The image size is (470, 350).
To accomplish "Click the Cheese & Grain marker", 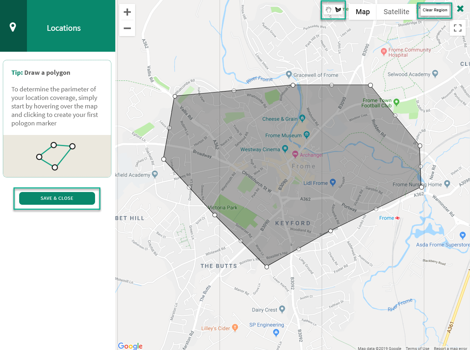I will pyautogui.click(x=302, y=118).
